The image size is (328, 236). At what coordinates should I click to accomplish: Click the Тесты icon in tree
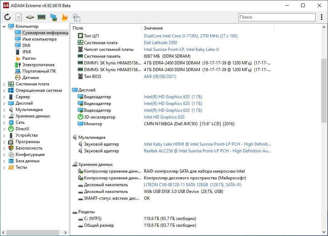11,167
